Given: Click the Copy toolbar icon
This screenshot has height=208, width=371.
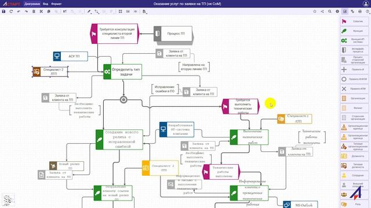Looking at the screenshot, I should click(x=49, y=12).
